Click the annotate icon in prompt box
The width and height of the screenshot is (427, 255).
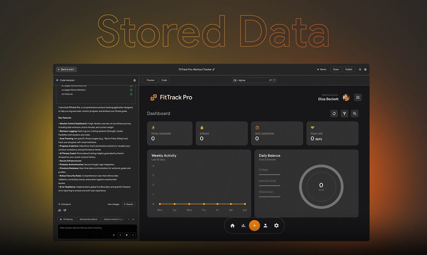pyautogui.click(x=114, y=235)
